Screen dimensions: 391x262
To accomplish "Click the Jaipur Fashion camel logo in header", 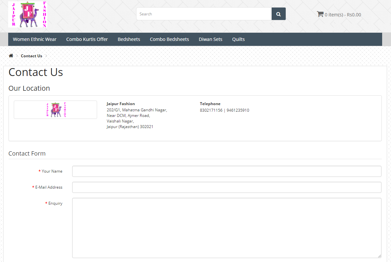I will 28,14.
